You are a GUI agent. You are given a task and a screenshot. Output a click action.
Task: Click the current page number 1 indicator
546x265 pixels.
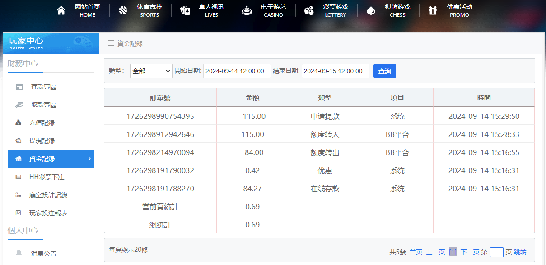[x=453, y=251]
